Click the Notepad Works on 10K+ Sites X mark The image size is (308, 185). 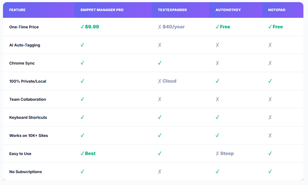coord(270,135)
